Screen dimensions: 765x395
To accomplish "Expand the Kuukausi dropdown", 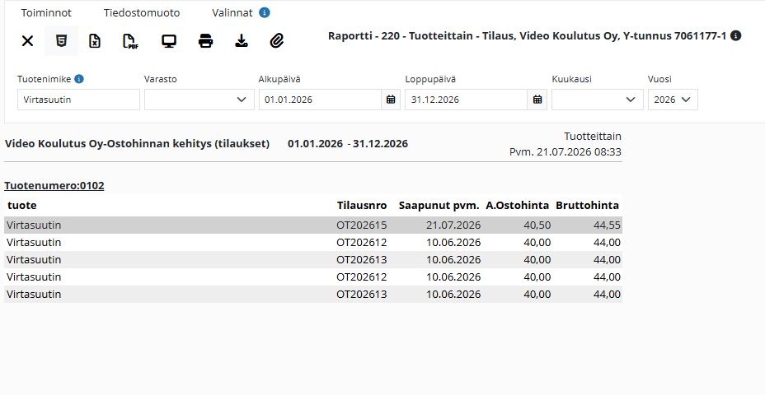I will click(598, 100).
